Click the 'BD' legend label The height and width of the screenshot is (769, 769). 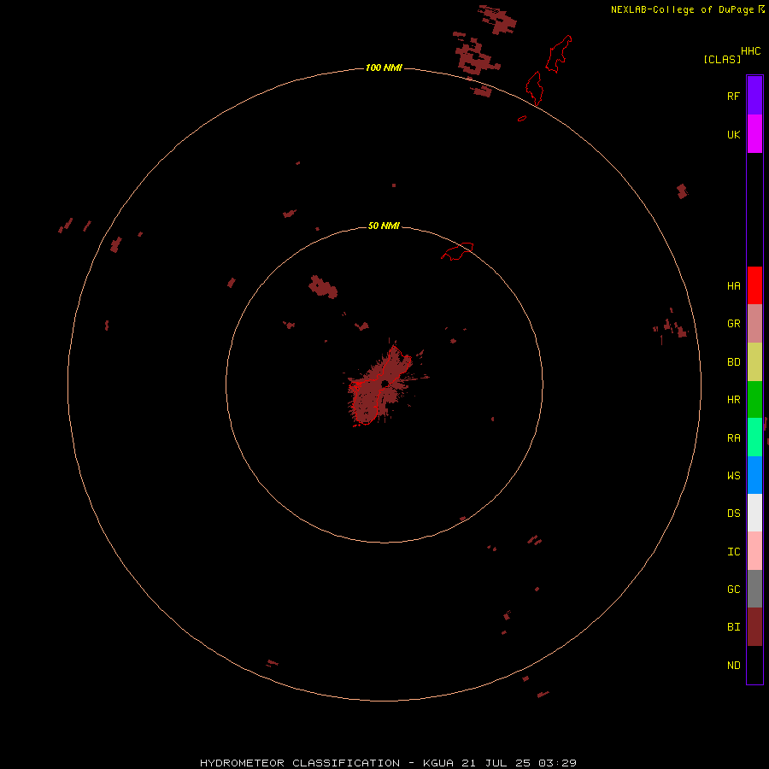click(x=733, y=362)
